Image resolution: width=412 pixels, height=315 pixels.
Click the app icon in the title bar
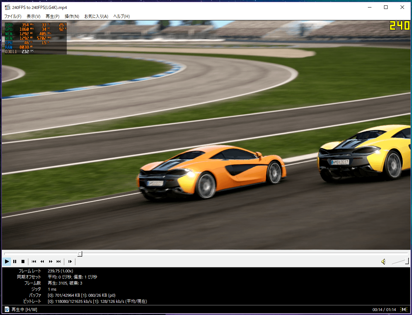[7, 7]
